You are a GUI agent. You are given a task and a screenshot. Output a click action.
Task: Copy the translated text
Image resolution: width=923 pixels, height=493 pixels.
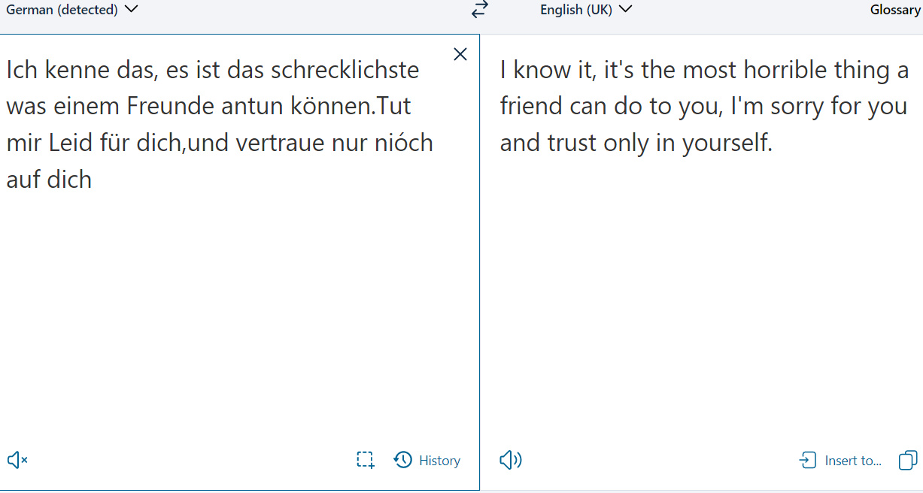[x=908, y=460]
